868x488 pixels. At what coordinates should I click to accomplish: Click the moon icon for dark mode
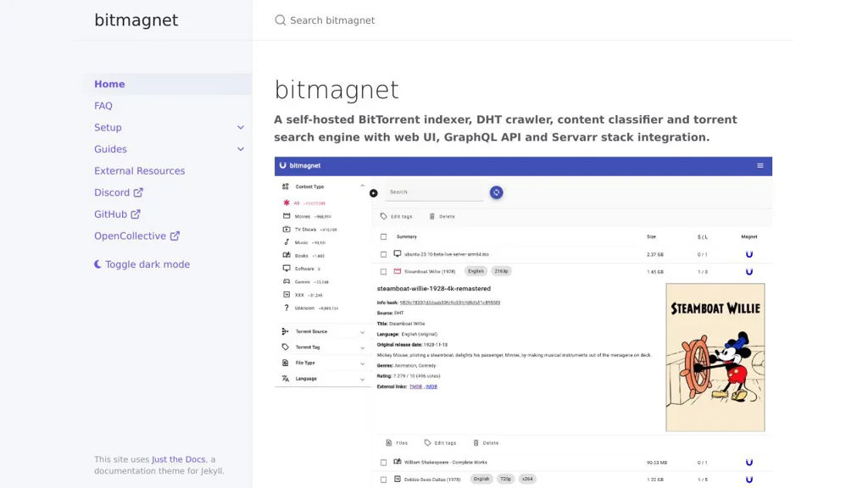coord(98,264)
